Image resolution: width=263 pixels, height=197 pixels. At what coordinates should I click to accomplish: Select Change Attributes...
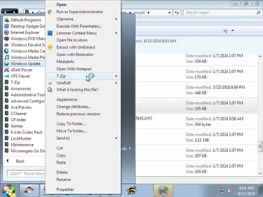[x=83, y=107]
